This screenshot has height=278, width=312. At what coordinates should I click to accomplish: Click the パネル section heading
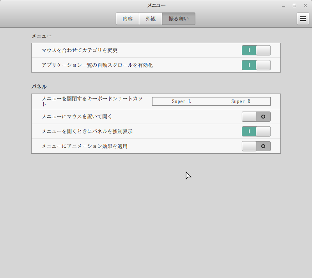point(39,87)
